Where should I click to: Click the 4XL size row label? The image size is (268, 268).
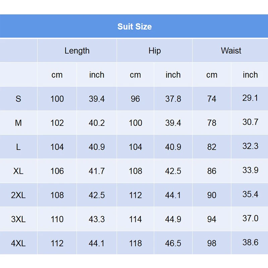(18, 244)
